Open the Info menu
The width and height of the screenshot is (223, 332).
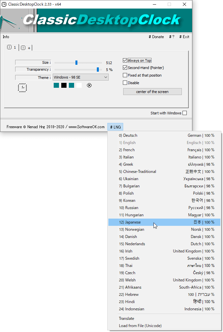(6, 37)
